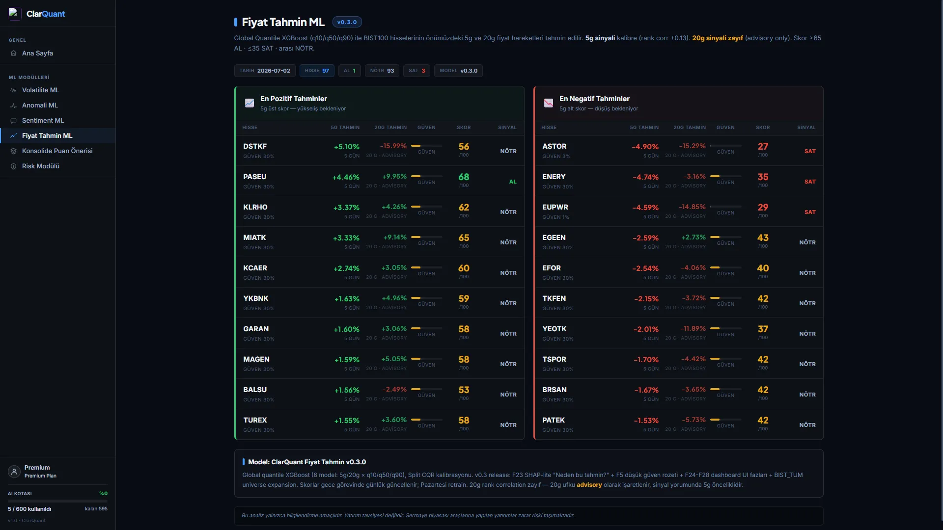Click the MAGEN ticker

point(256,359)
